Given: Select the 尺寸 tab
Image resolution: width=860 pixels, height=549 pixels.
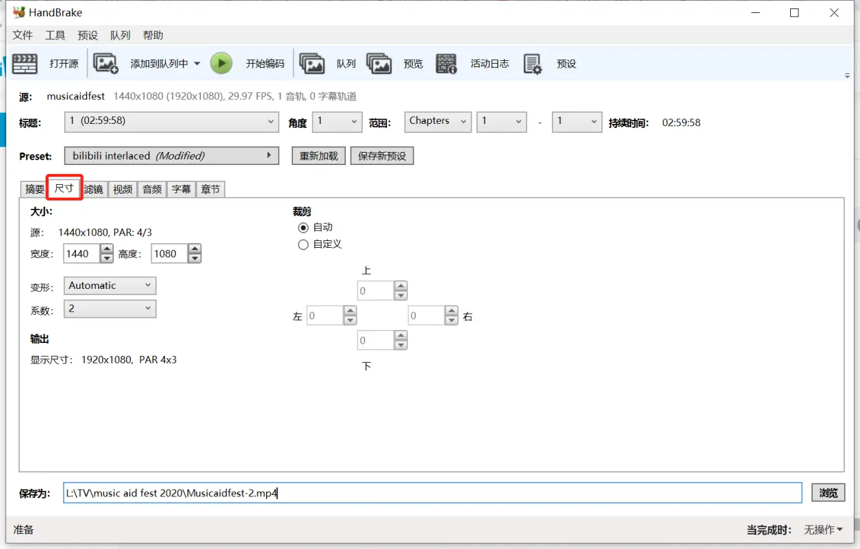Looking at the screenshot, I should [x=64, y=188].
